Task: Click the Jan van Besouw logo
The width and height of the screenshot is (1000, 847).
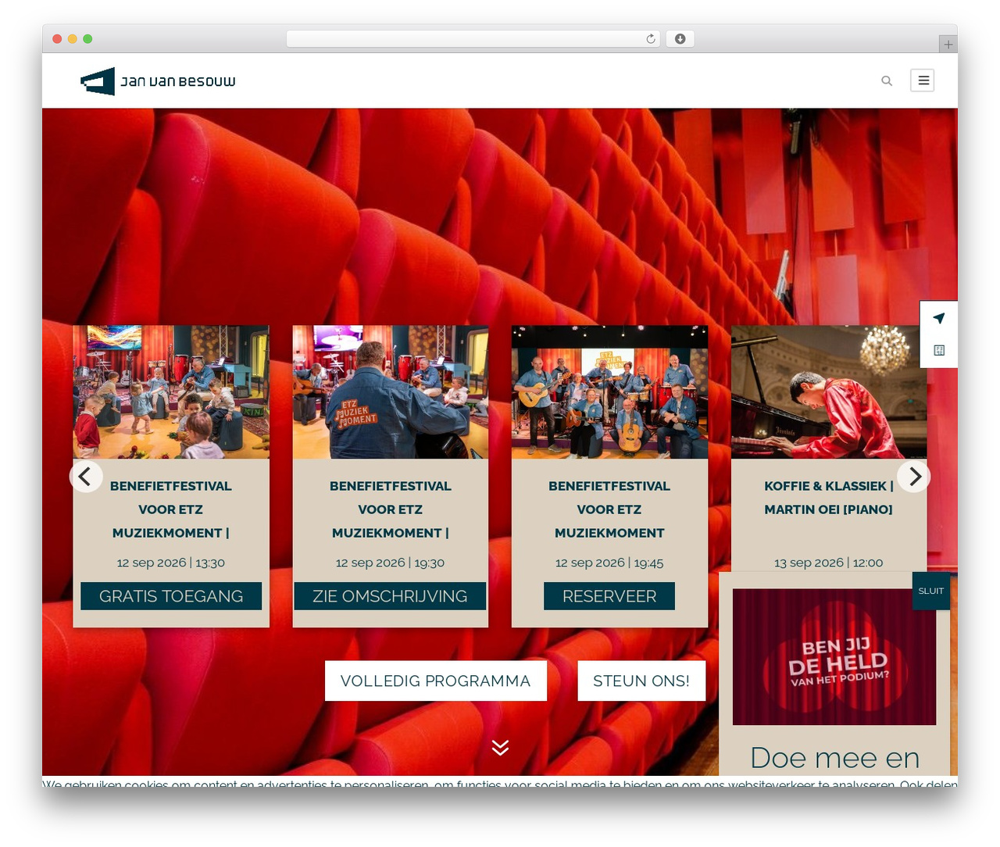Action: (x=158, y=81)
